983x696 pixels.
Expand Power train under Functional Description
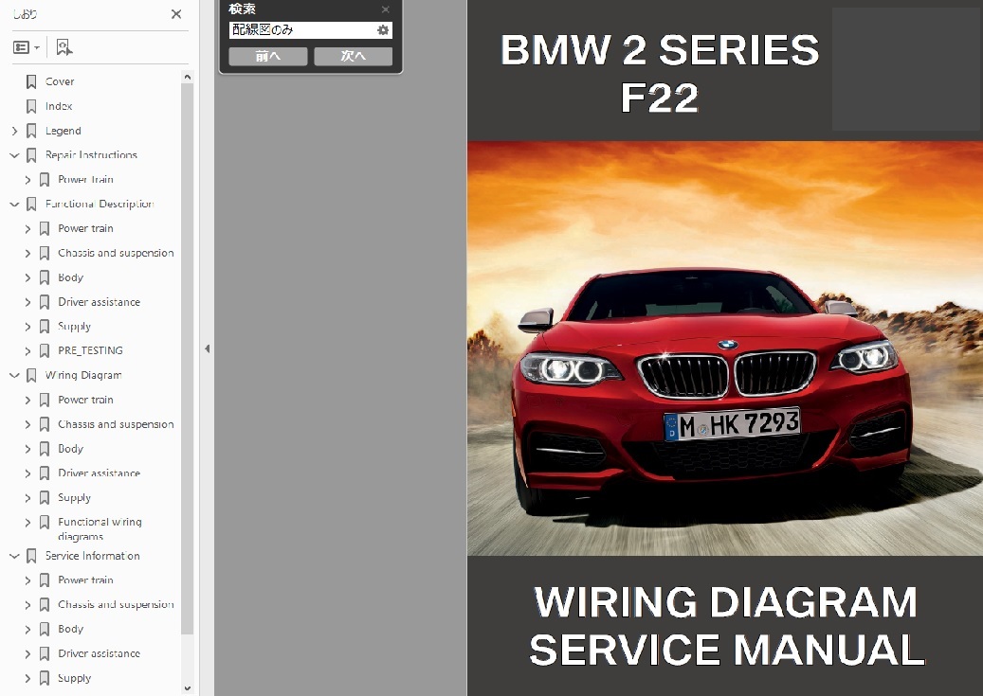click(x=27, y=228)
